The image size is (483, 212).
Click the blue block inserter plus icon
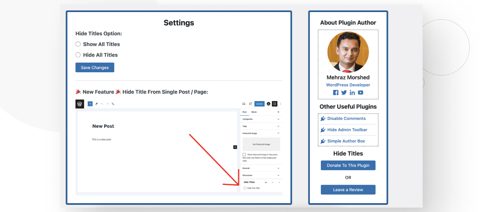[x=90, y=104]
